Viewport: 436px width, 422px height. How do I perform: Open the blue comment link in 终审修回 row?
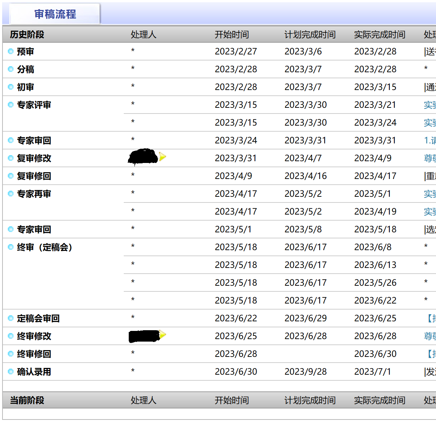tap(431, 354)
